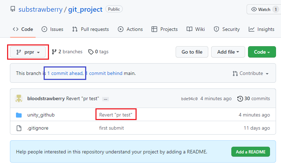Open the green Code dropdown button
Image resolution: width=281 pixels, height=168 pixels.
pos(262,52)
